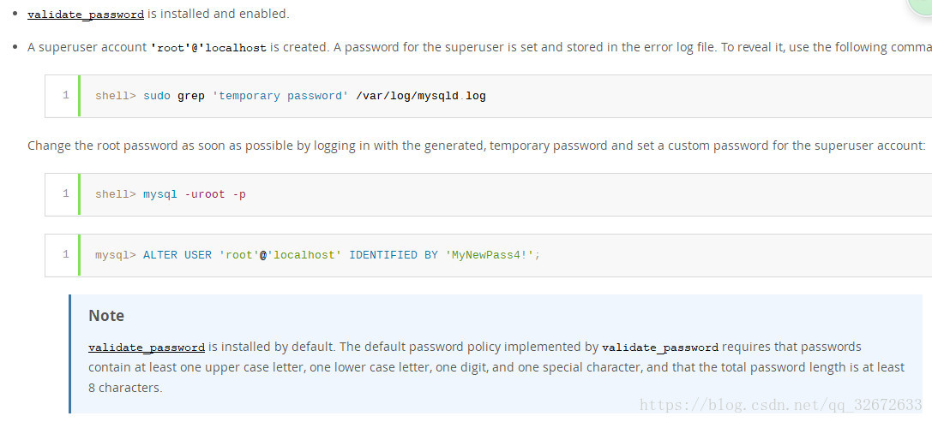Click the green circle icon at top-right corner
The height and width of the screenshot is (422, 932).
coord(922,9)
